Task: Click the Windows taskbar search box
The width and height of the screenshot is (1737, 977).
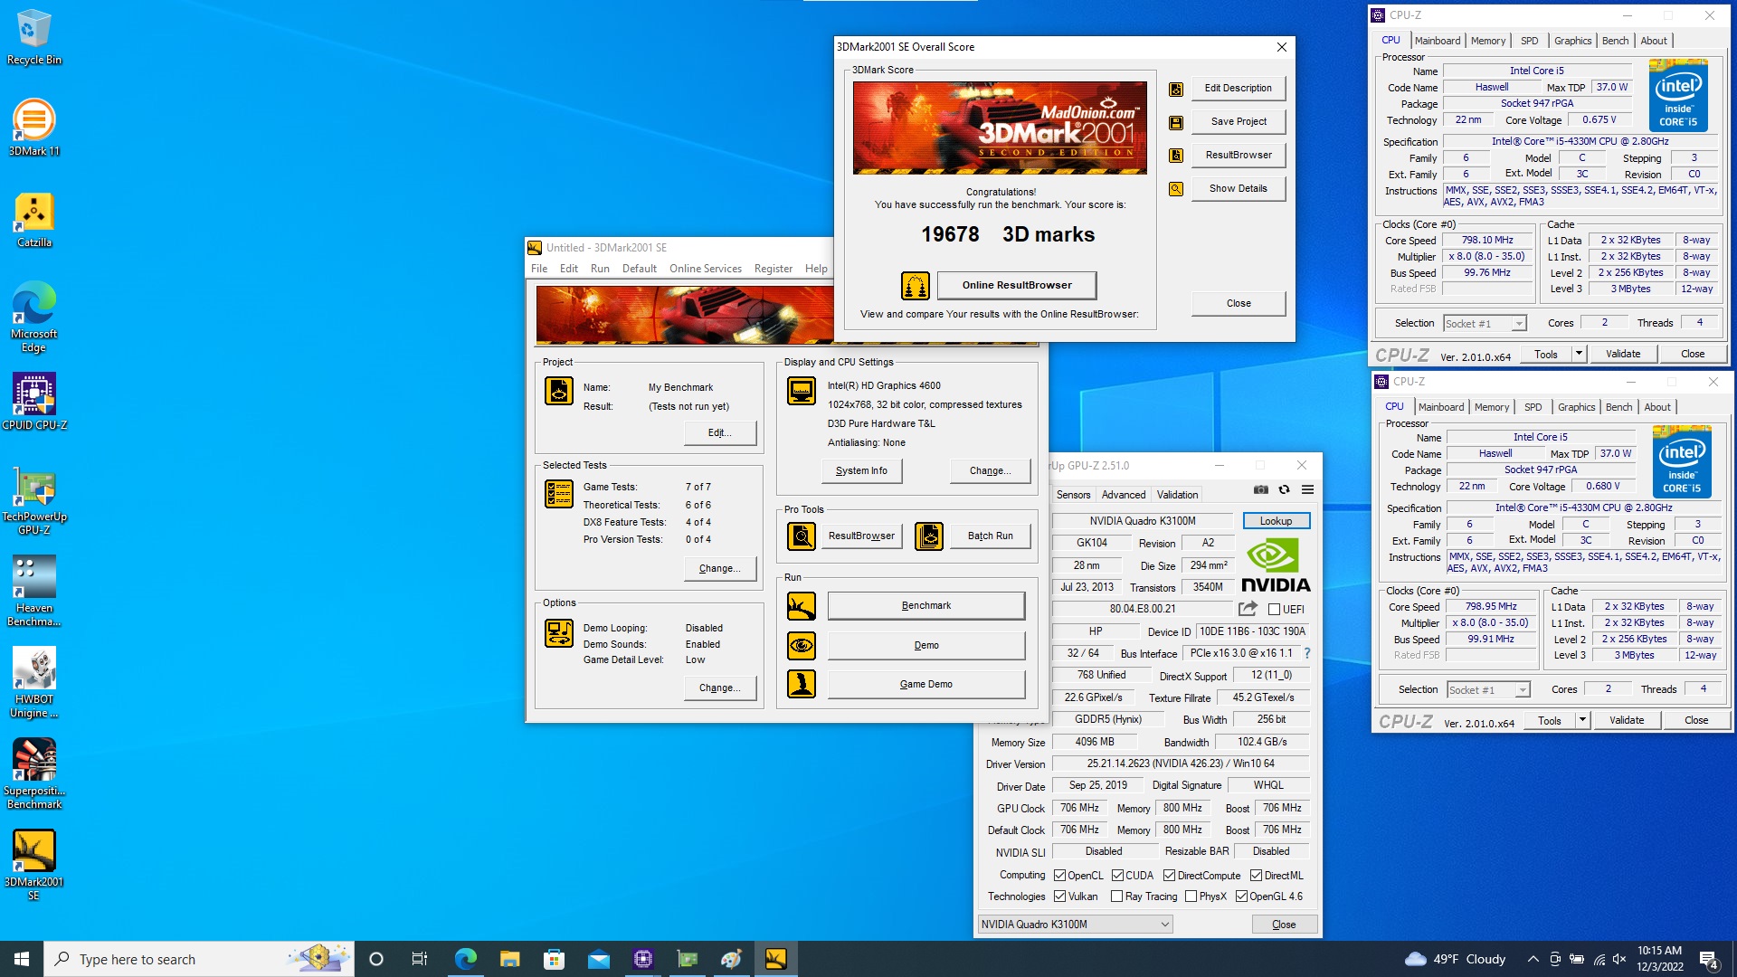Action: [199, 959]
